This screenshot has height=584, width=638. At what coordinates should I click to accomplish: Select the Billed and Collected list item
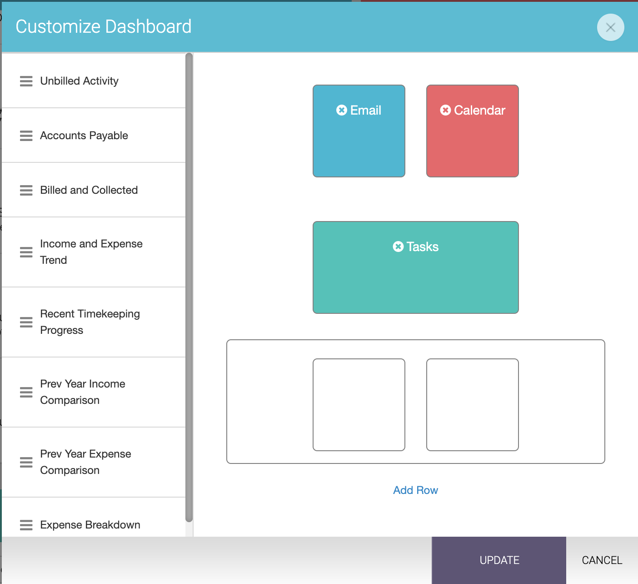click(94, 190)
